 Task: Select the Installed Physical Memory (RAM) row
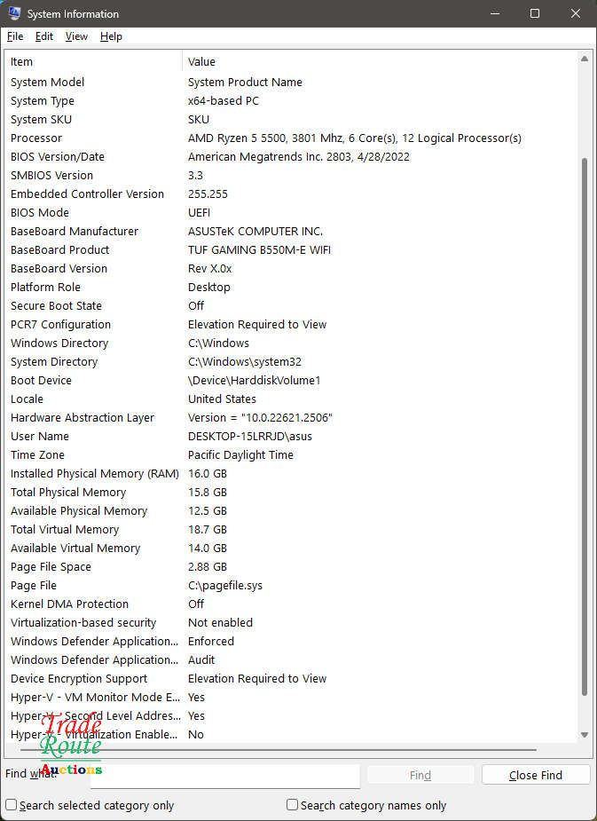click(x=291, y=473)
